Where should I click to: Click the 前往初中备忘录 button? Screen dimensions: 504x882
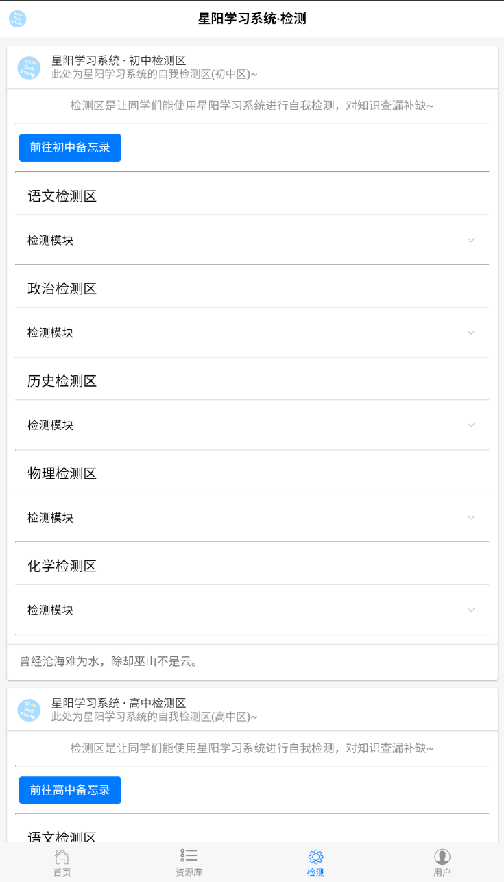[70, 147]
